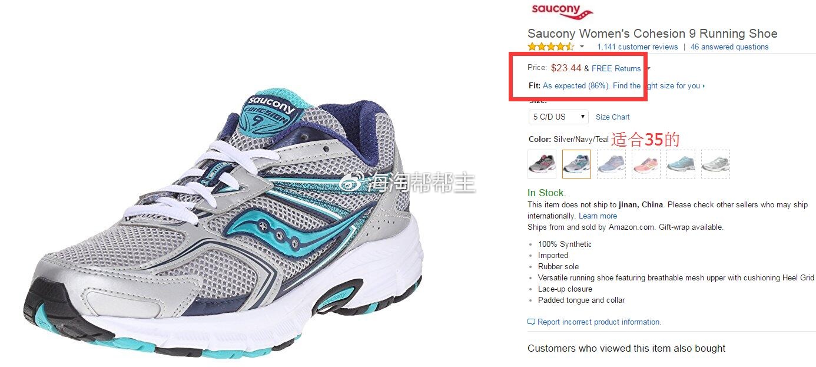816x367 pixels.
Task: Choose the pink shoe color swatch
Action: click(x=646, y=164)
